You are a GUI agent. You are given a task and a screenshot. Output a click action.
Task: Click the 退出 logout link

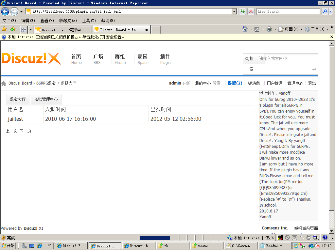312,83
